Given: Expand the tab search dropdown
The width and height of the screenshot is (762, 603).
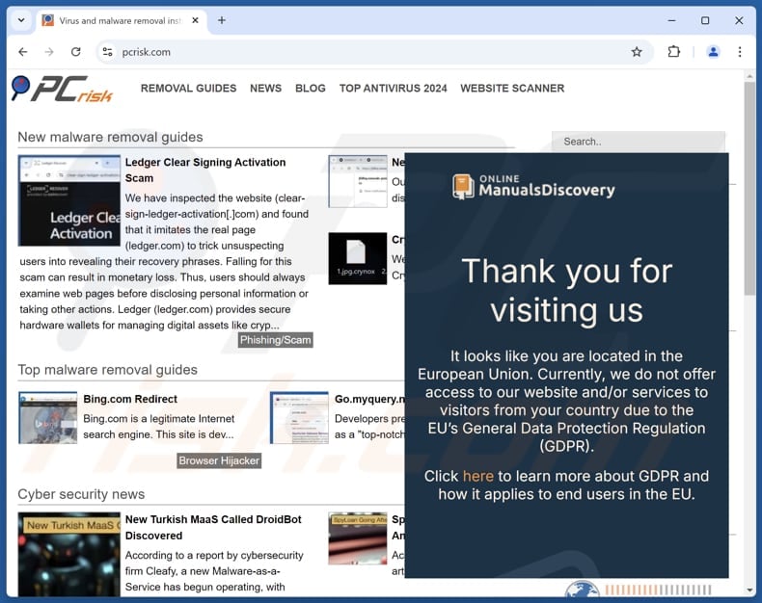Looking at the screenshot, I should point(21,20).
